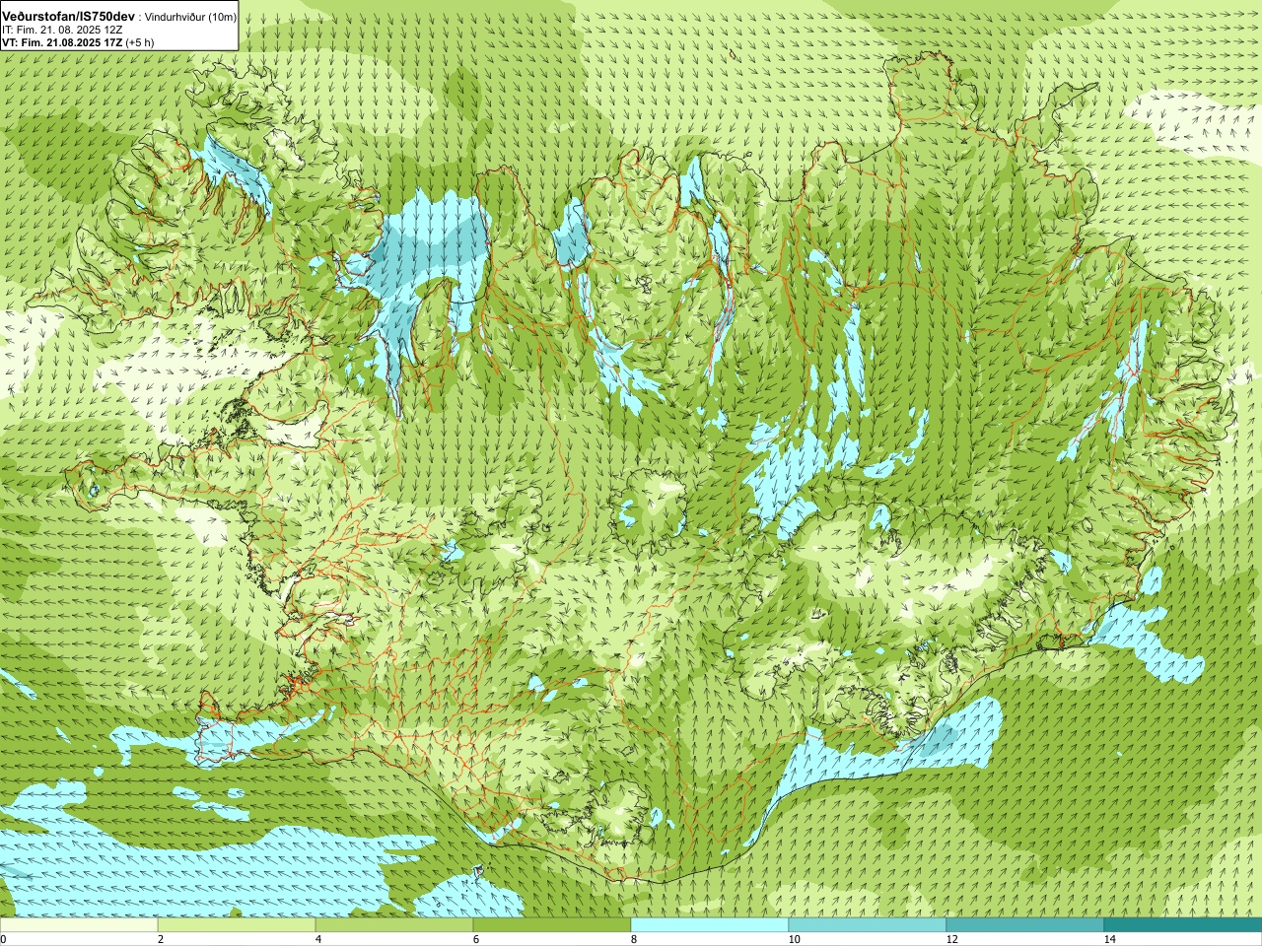Click the title text "Veðurstofan/IS750dev"
This screenshot has width=1262, height=946.
point(69,17)
